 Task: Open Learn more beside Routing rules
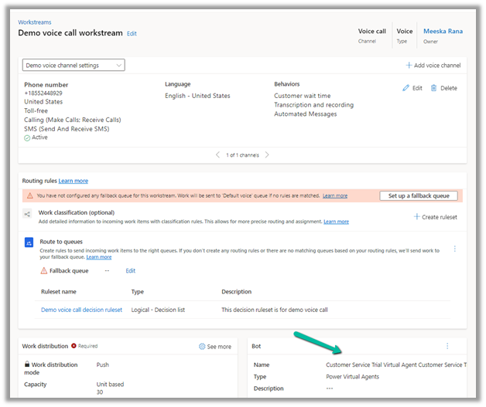coord(74,181)
